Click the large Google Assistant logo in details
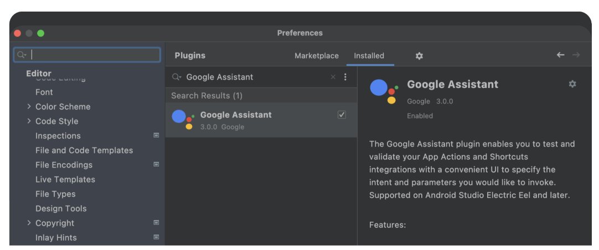599x250 pixels. (384, 92)
